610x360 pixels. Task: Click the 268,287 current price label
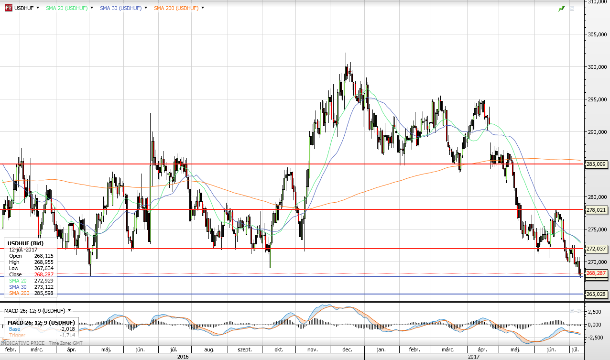pos(596,273)
